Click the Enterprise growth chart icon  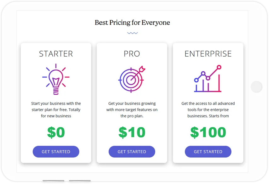click(x=208, y=79)
